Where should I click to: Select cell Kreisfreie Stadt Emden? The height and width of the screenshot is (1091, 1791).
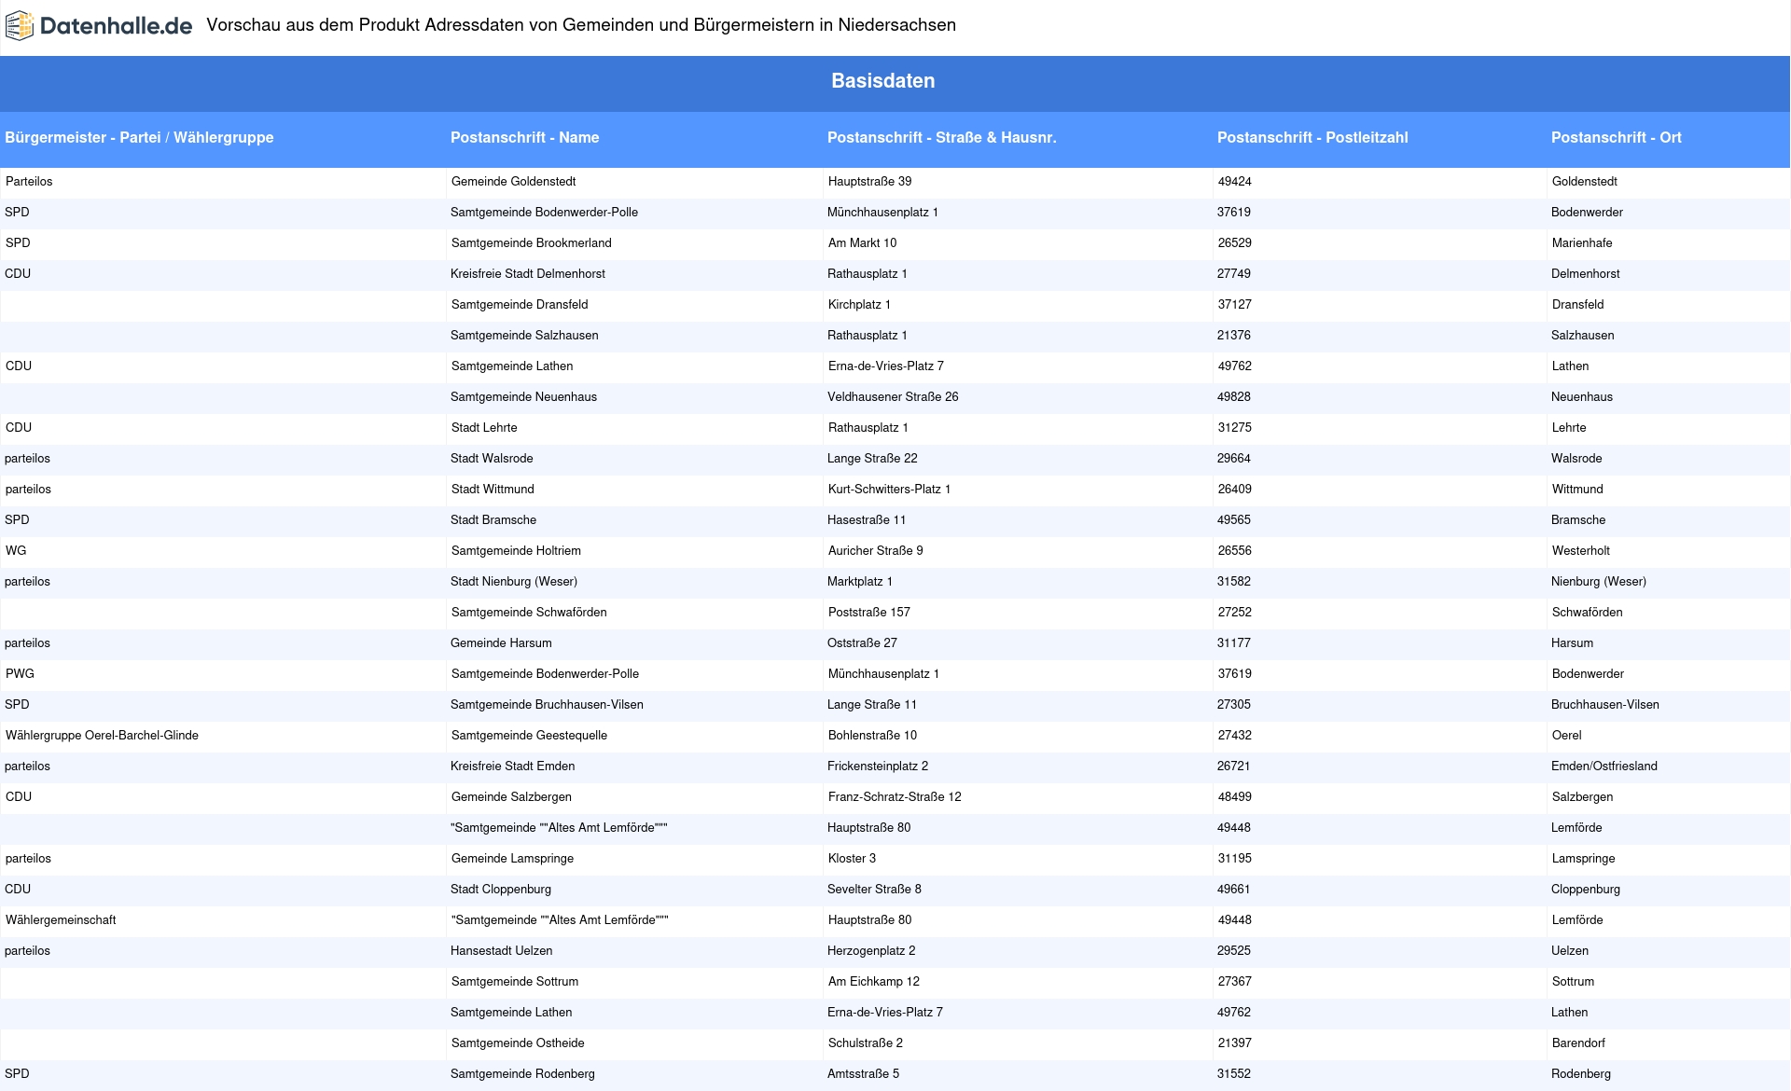tap(512, 766)
